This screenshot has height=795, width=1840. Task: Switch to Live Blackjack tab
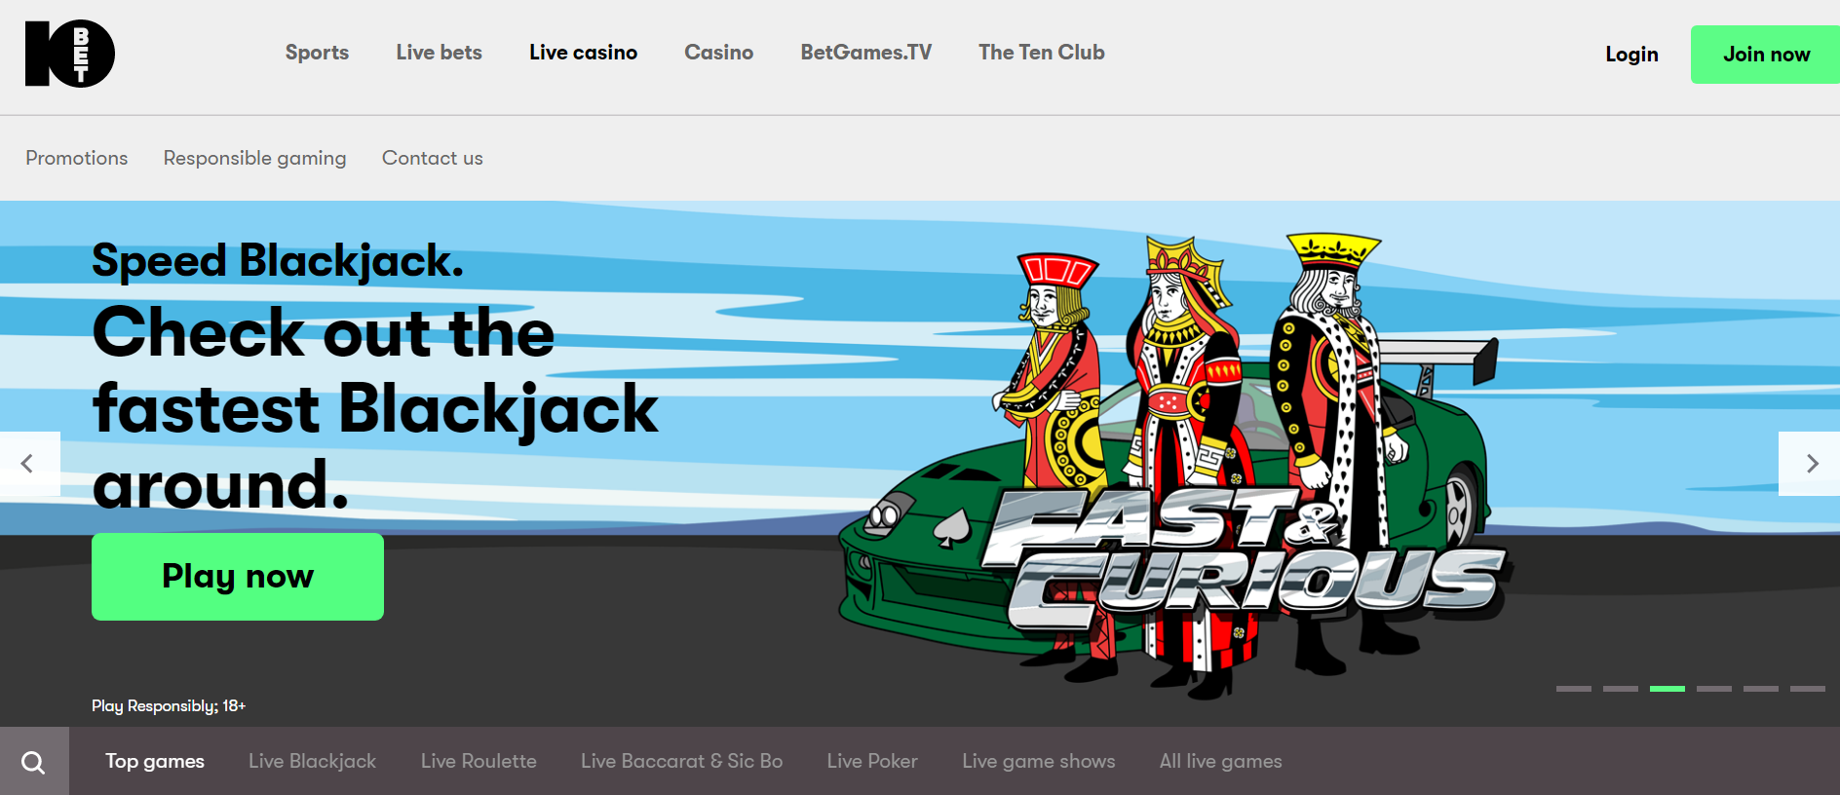point(312,761)
